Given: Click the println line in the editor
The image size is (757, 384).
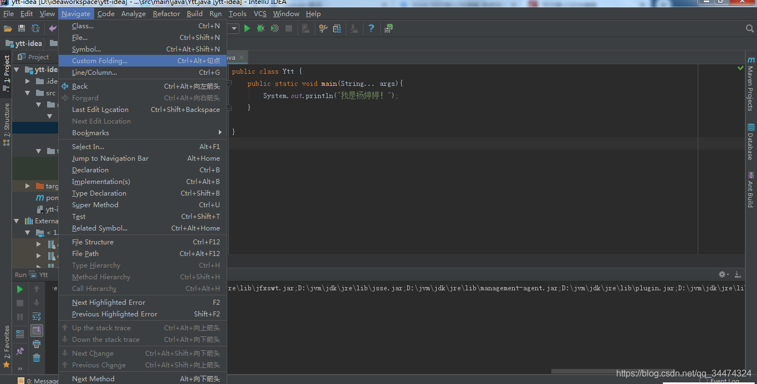Looking at the screenshot, I should 331,96.
